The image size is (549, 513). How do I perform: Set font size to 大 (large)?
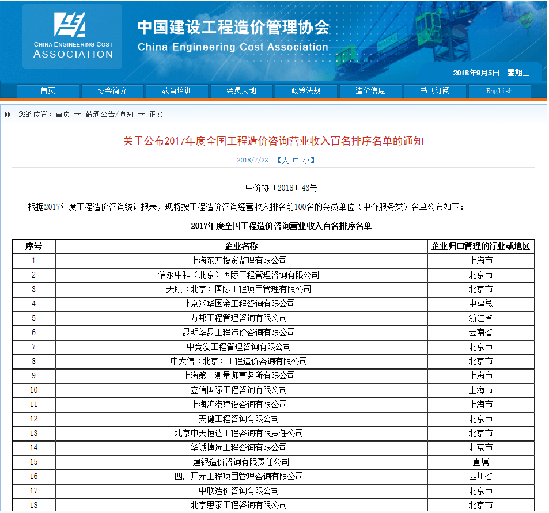[285, 160]
